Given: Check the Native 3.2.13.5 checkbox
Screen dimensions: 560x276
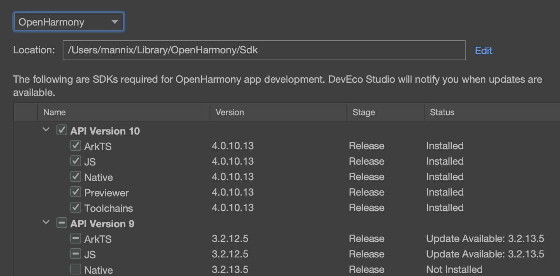Looking at the screenshot, I should (76, 269).
